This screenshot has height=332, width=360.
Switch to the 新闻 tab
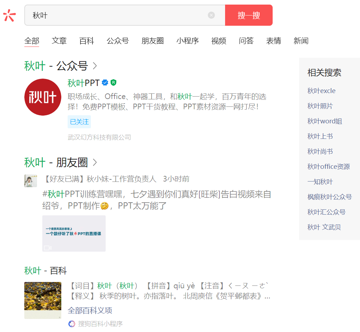(x=301, y=41)
